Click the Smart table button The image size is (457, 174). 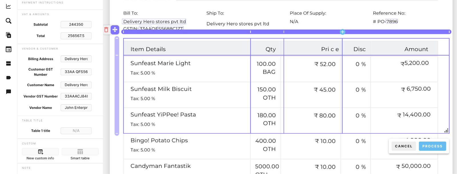tap(80, 154)
